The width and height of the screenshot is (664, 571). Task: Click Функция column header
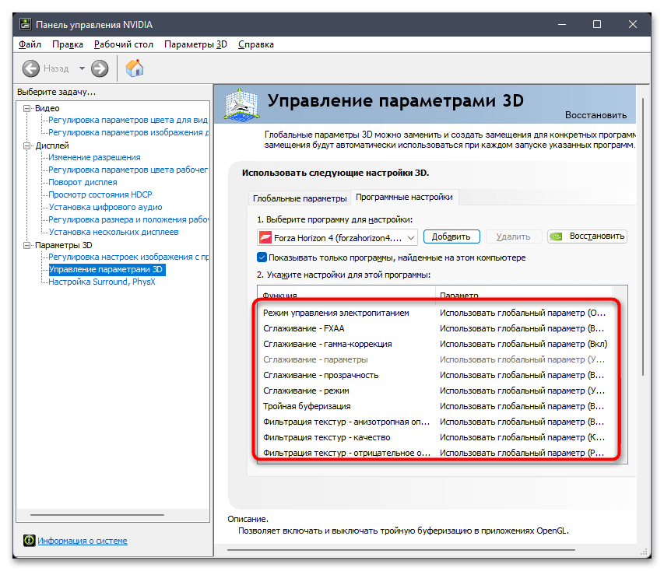(x=346, y=295)
